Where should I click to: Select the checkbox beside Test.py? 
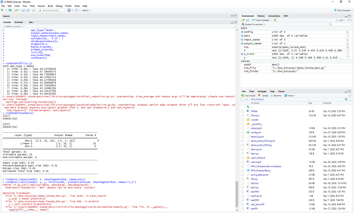(x=243, y=179)
